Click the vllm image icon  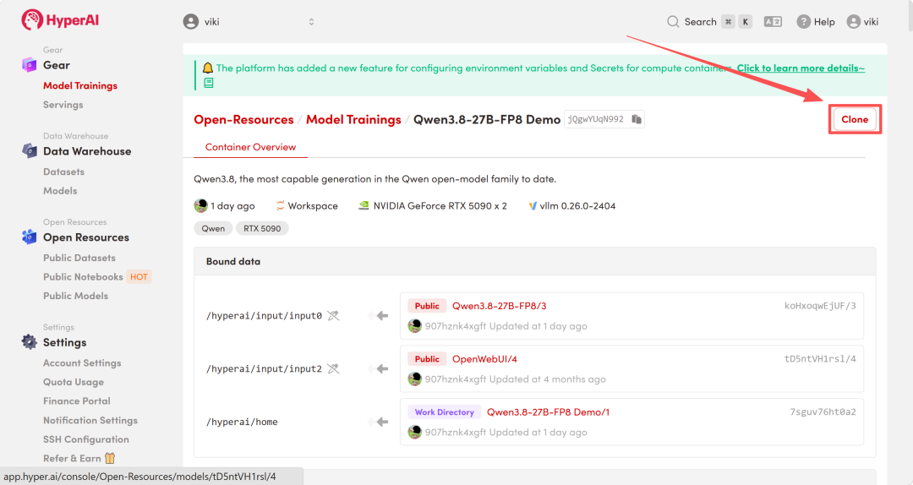533,205
